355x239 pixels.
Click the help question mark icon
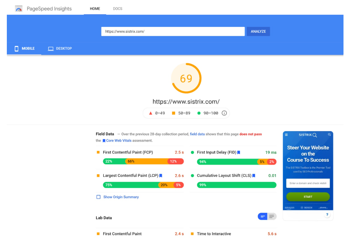click(327, 215)
